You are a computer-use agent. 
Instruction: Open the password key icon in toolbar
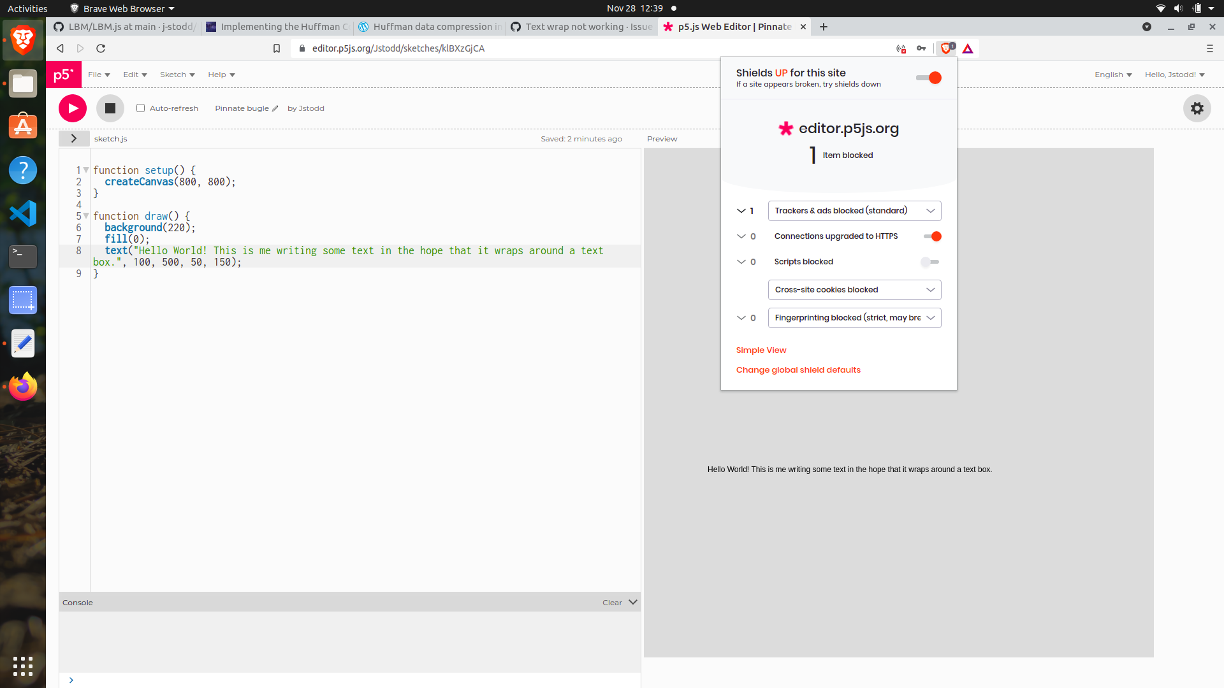922,48
